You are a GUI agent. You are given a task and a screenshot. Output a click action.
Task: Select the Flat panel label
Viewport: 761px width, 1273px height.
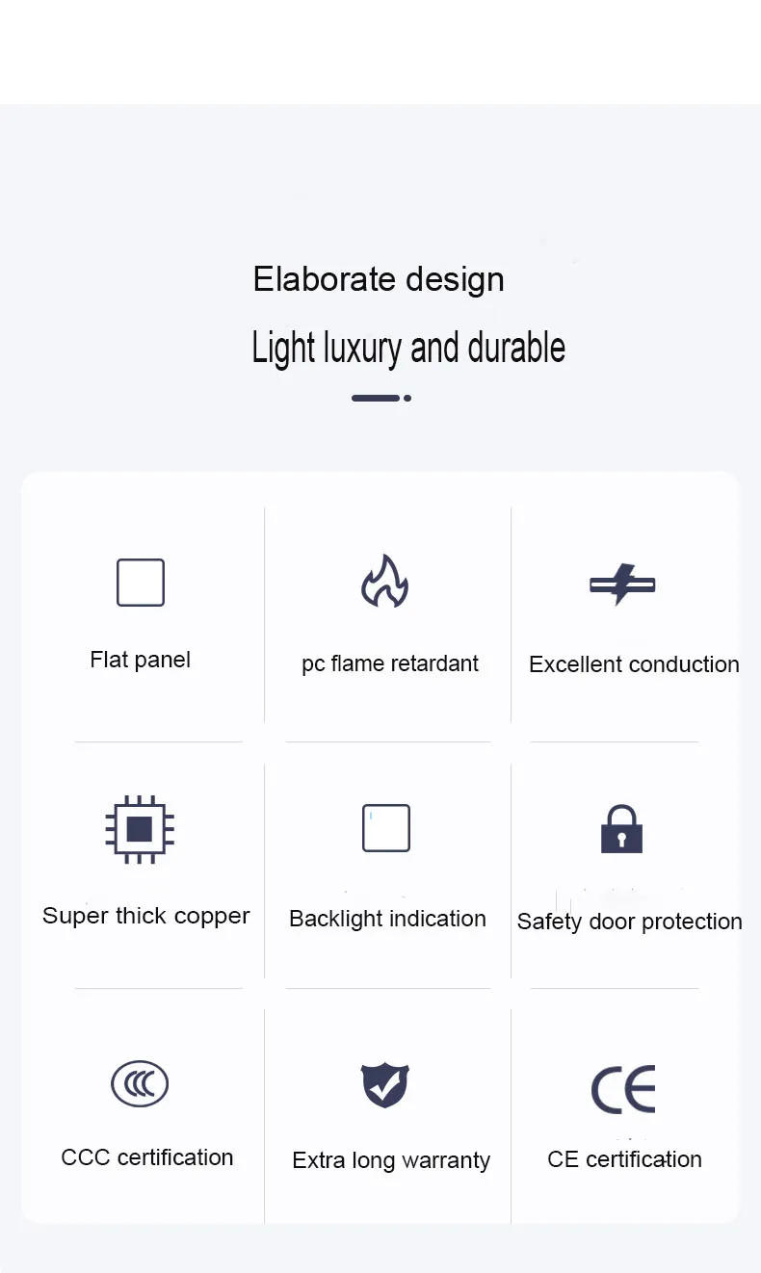pos(141,660)
